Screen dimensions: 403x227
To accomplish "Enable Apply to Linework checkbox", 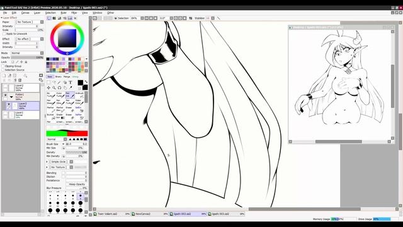I will pos(4,33).
